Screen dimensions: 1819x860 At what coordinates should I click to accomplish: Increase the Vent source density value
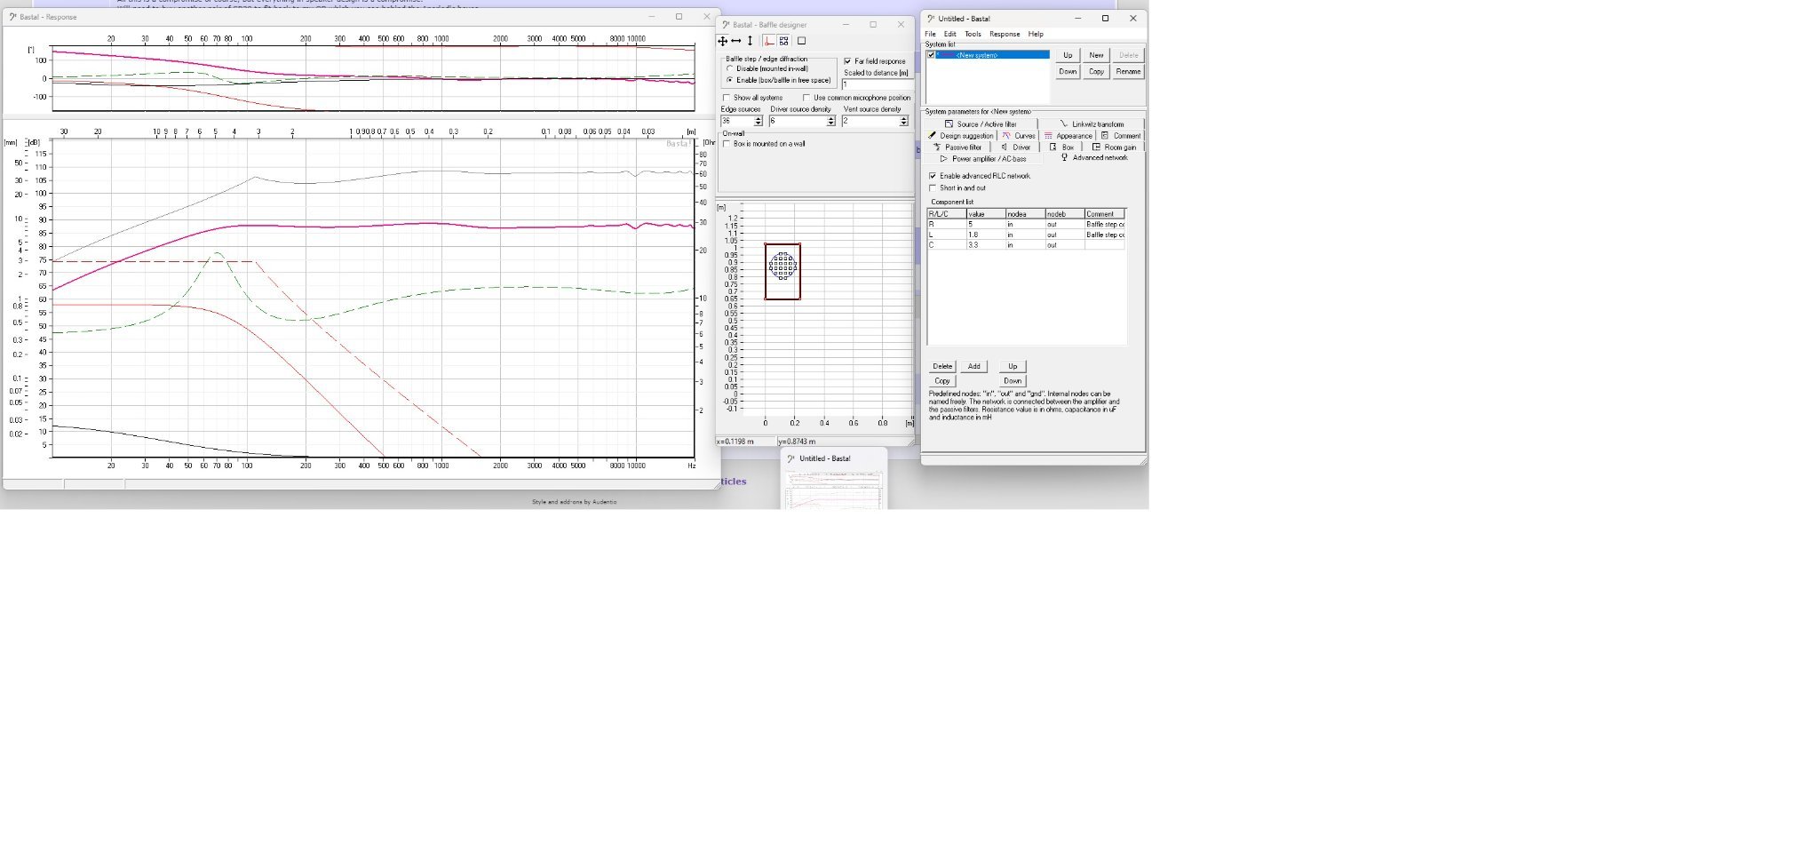904,119
